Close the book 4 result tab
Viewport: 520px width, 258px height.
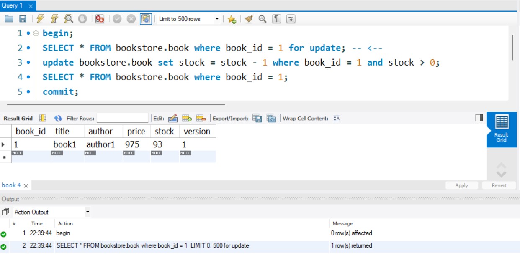(x=26, y=185)
